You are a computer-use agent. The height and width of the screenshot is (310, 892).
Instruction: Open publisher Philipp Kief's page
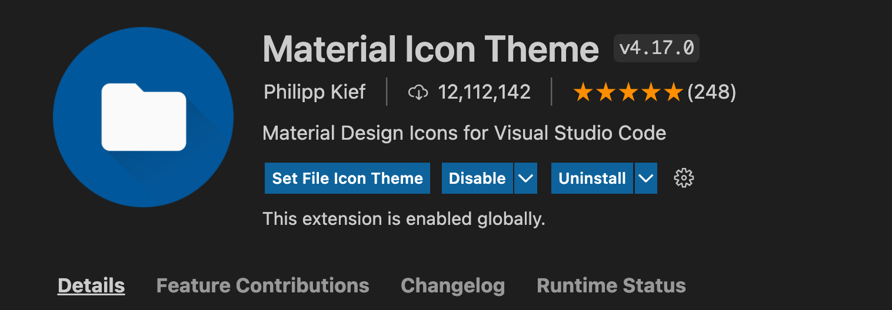(x=314, y=92)
